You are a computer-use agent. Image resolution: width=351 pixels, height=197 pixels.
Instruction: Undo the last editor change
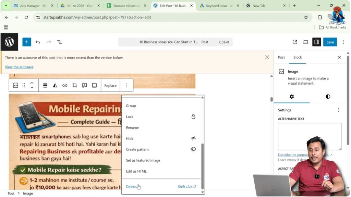point(38,42)
